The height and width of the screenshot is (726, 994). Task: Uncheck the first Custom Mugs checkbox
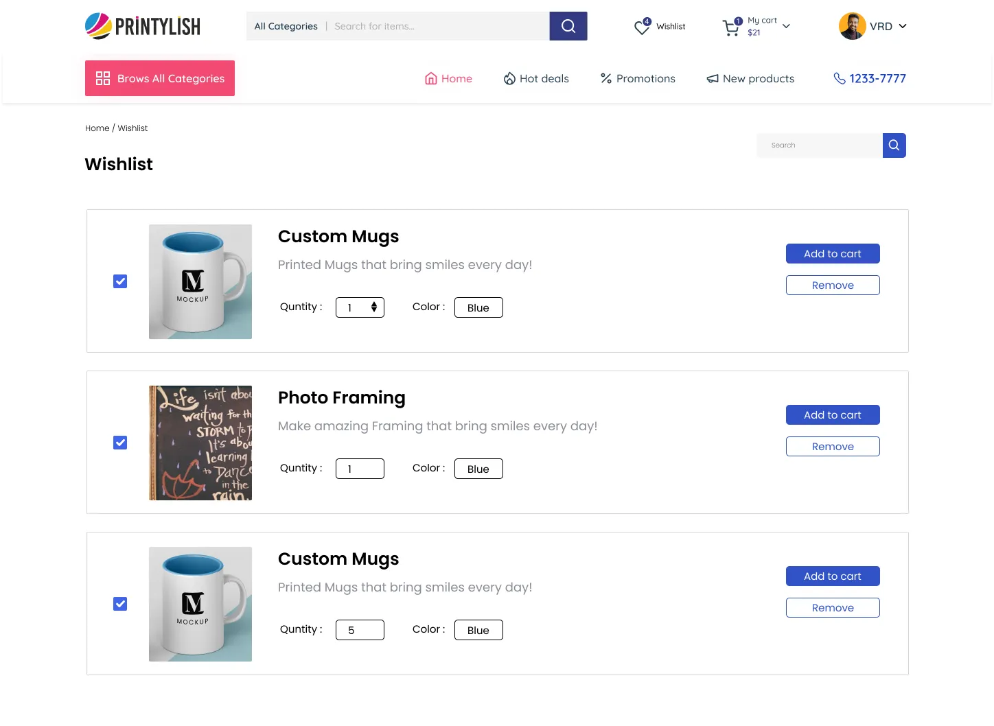point(120,281)
